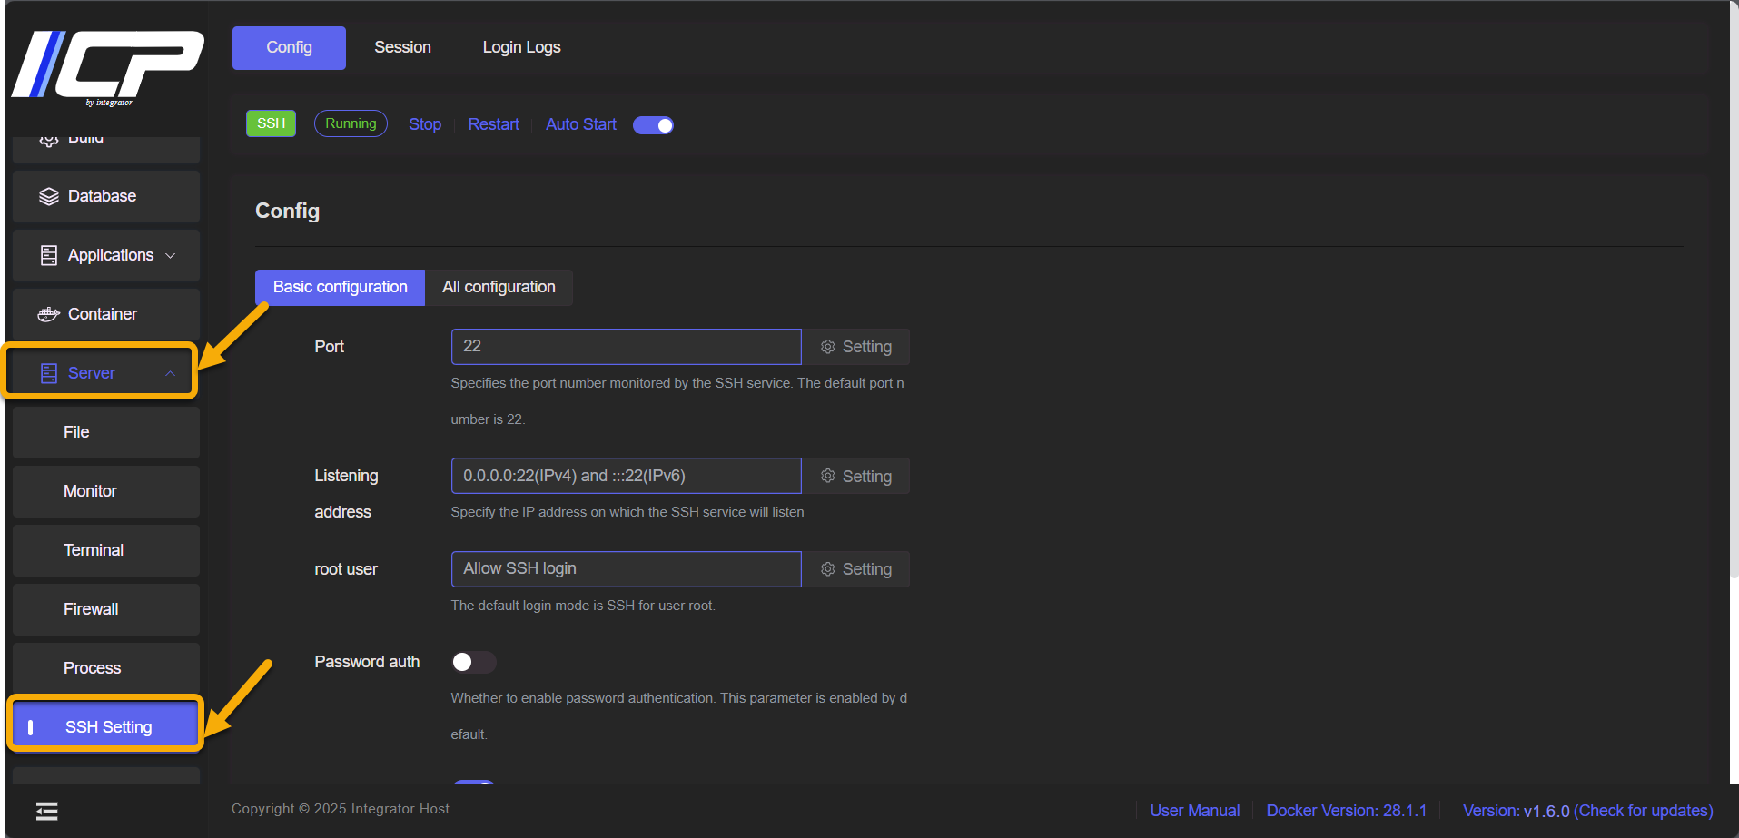The height and width of the screenshot is (838, 1739).
Task: Click the Docker Version 28.1.1 link
Action: click(x=1347, y=811)
